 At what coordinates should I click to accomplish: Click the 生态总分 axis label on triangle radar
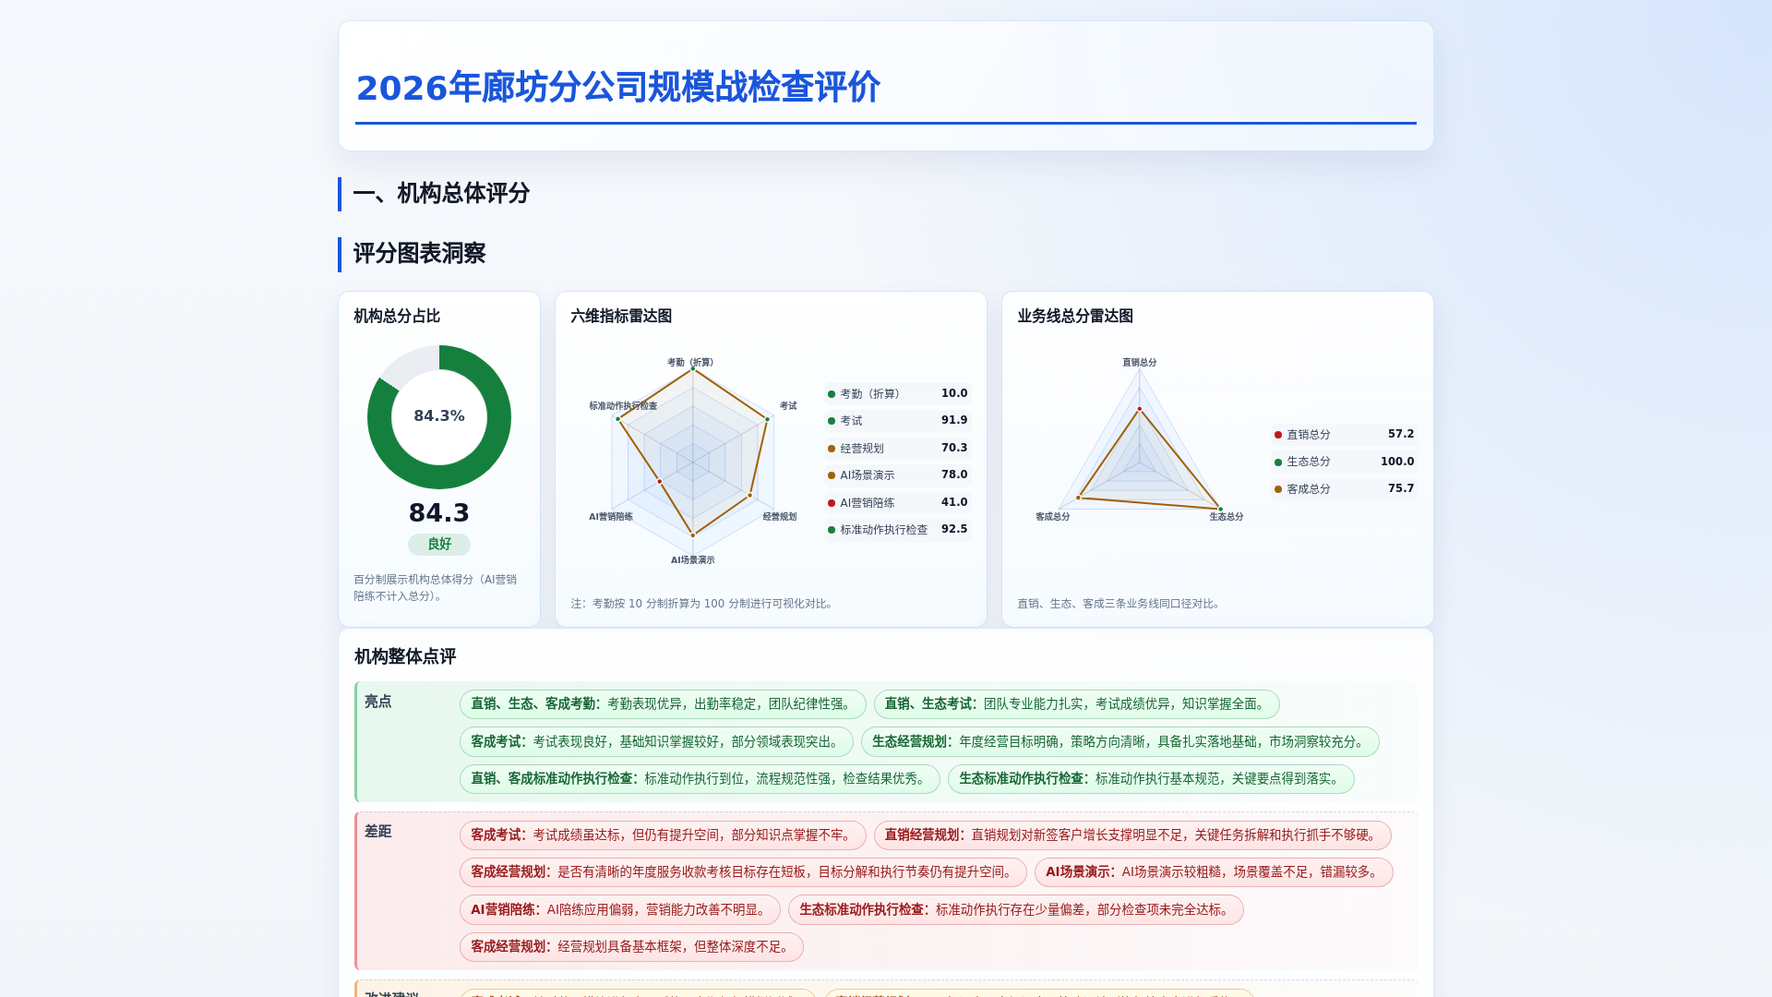[1227, 517]
